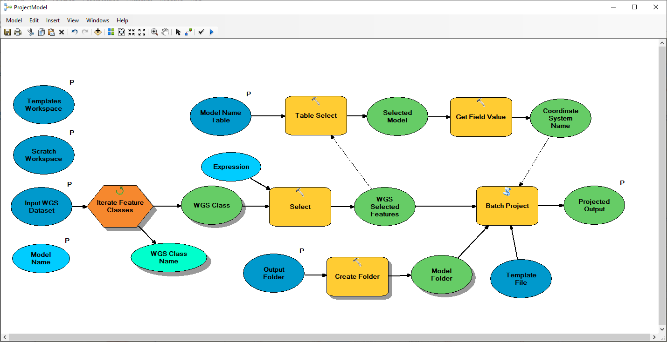Select the Output Folder variable oval
Image resolution: width=667 pixels, height=342 pixels.
[x=274, y=273]
